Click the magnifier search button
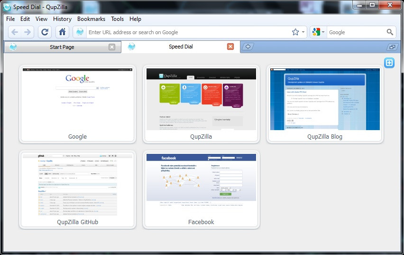Image resolution: width=404 pixels, height=255 pixels. tap(390, 32)
